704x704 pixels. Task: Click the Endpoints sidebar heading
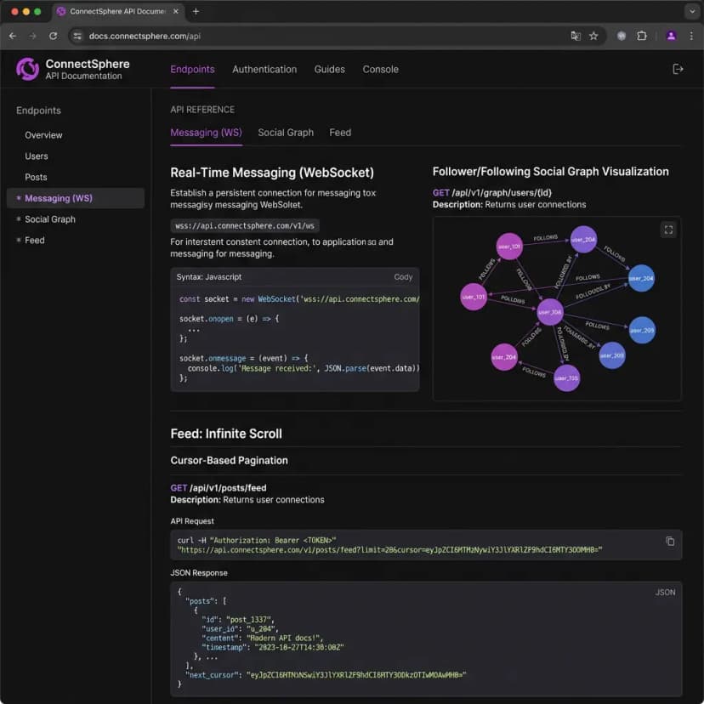pos(38,111)
